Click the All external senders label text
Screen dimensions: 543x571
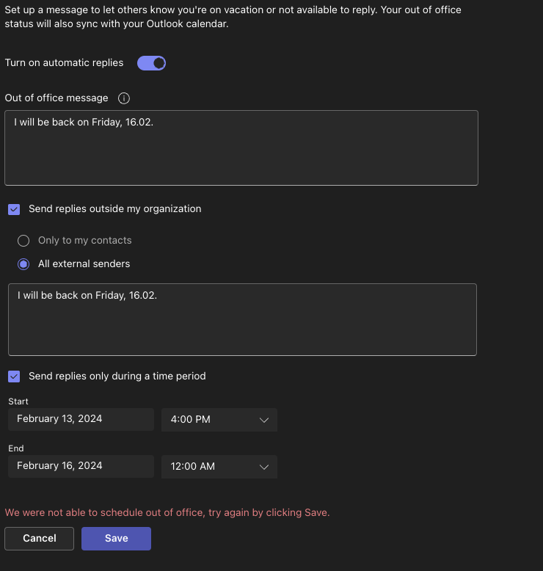84,263
